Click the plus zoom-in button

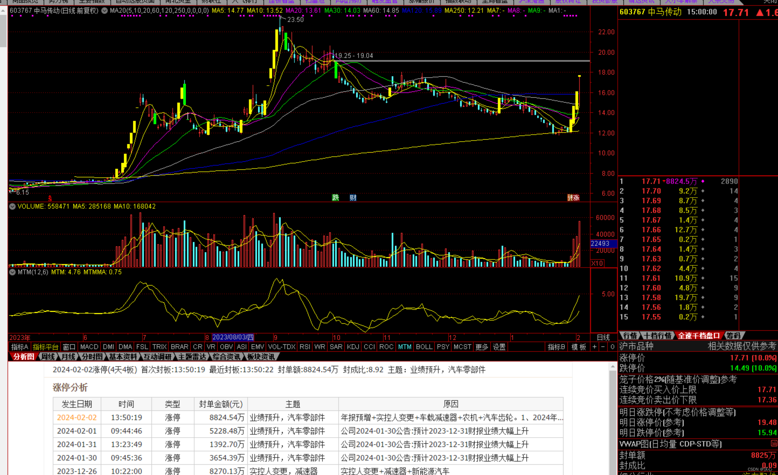(x=594, y=347)
